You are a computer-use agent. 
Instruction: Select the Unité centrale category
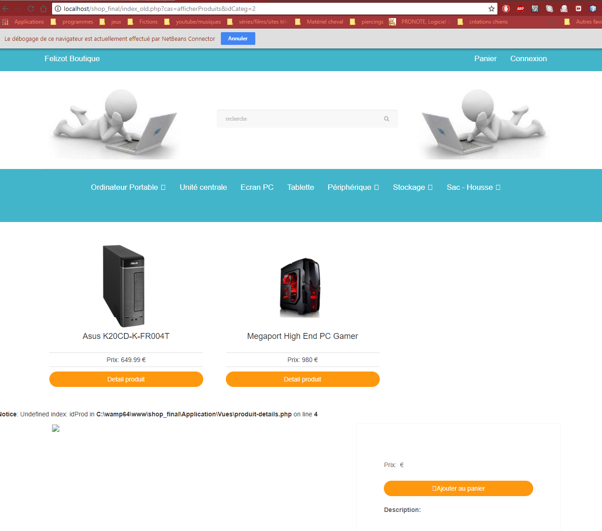[203, 187]
